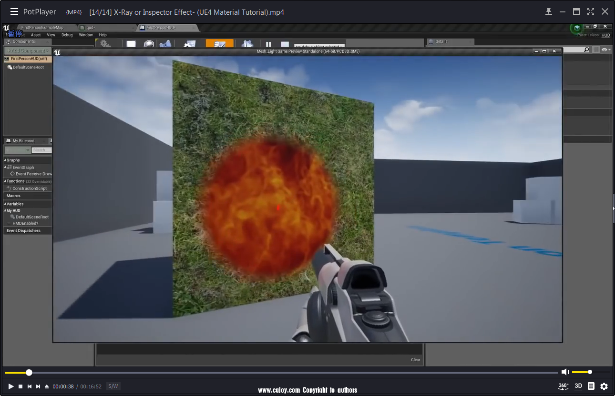Viewport: 615px width, 396px height.
Task: Click the Stop toolbar icon in Unreal
Action: (x=285, y=44)
